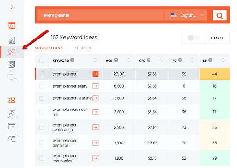Click the yellow SD cell showing 44
The image size is (237, 168).
click(214, 74)
